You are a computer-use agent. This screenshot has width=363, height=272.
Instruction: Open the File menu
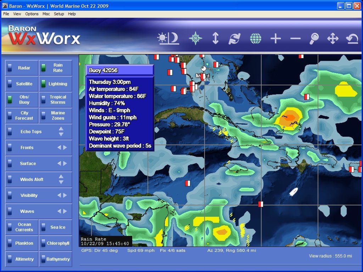(6, 14)
